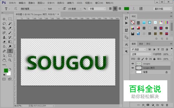Image resolution: width=174 pixels, height=108 pixels.
Task: Select the Brush tool
Action: [x=10, y=33]
